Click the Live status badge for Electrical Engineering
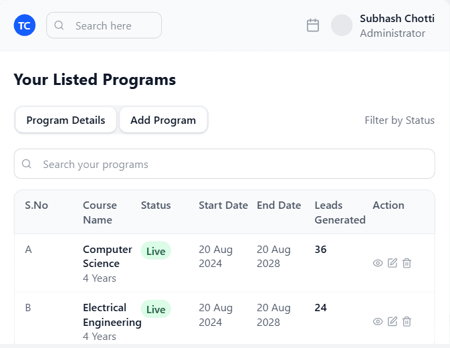Screen dimensions: 450x348 156,309
